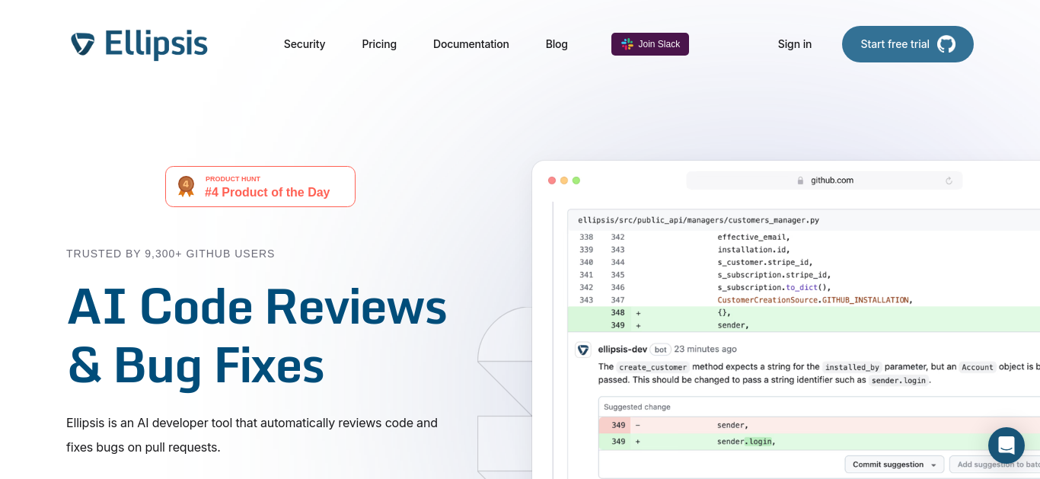Open the Security page
The image size is (1040, 479).
click(x=305, y=44)
